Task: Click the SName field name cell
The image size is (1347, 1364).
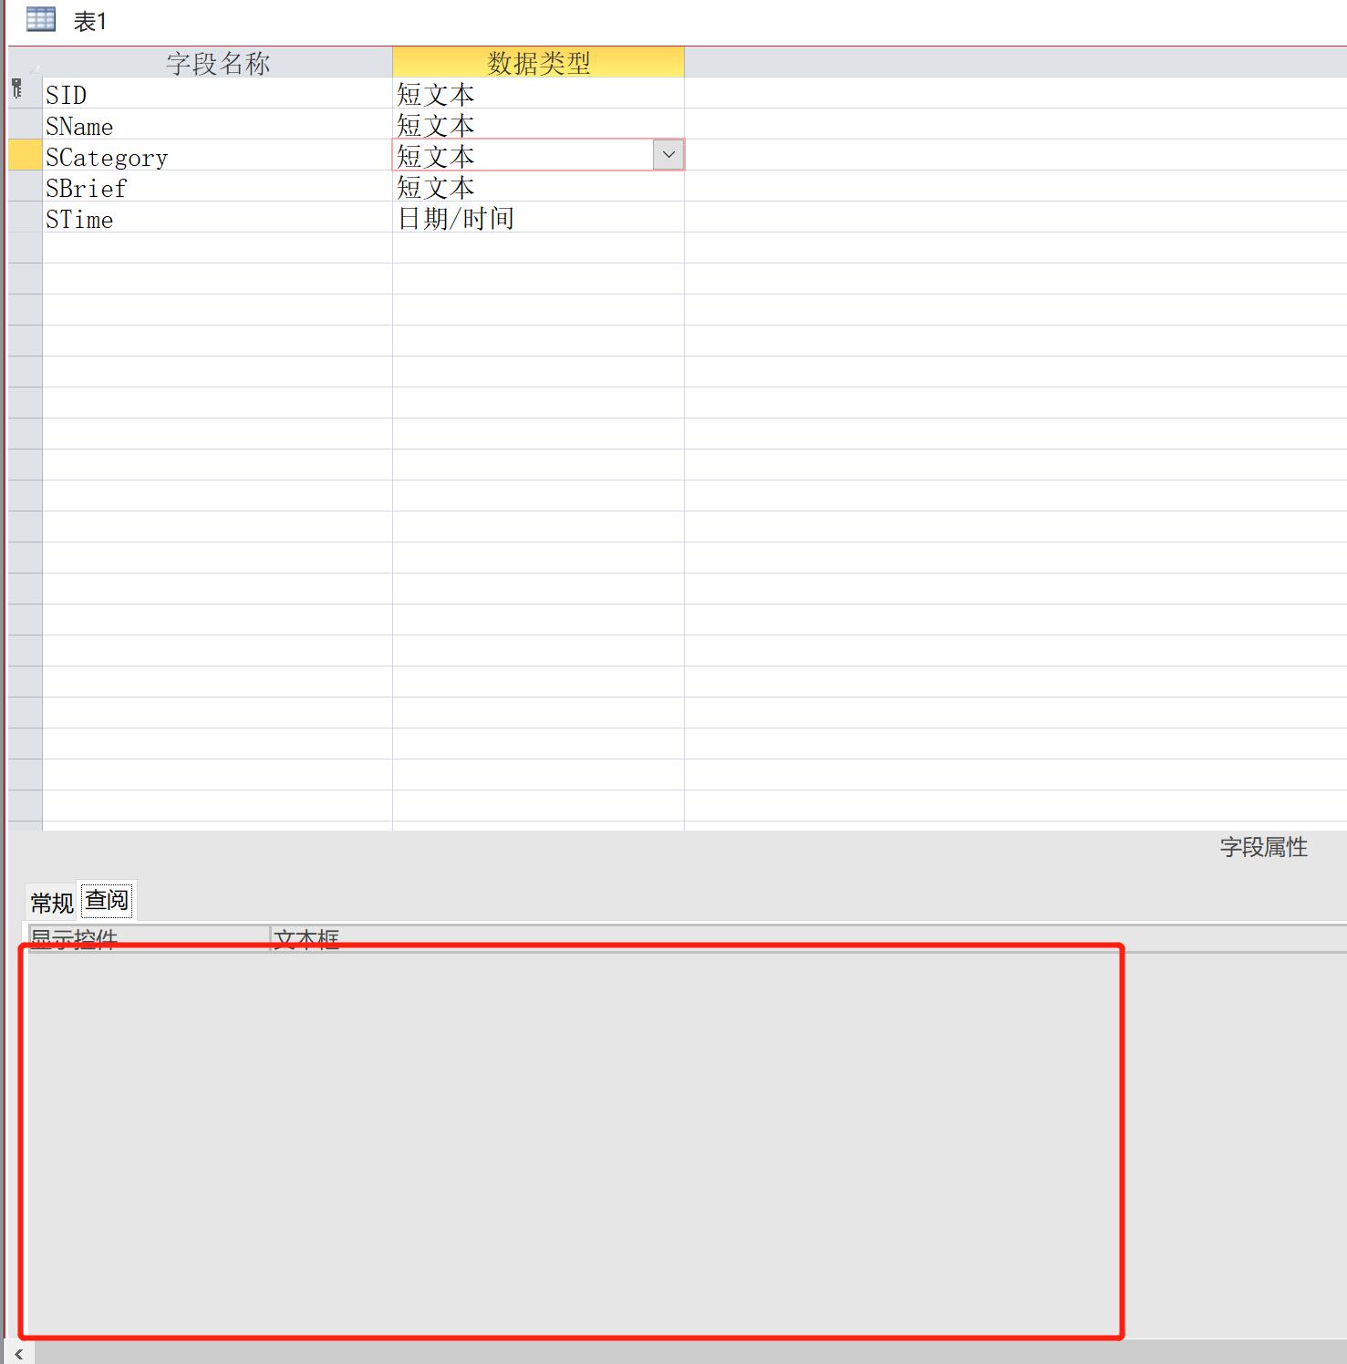Action: pos(217,125)
